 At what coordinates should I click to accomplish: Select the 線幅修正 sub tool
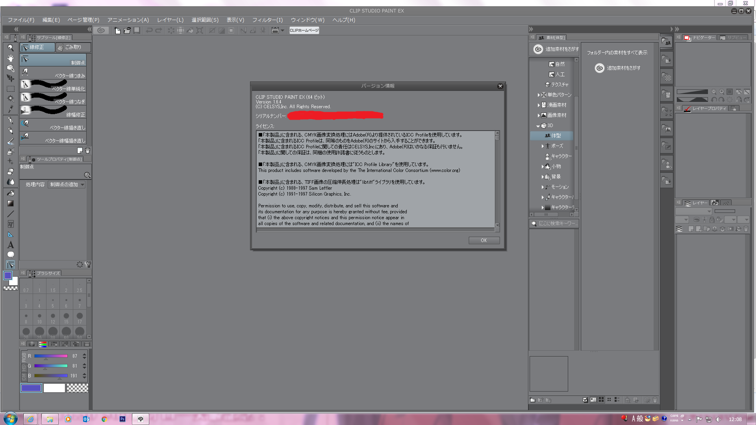tap(53, 111)
